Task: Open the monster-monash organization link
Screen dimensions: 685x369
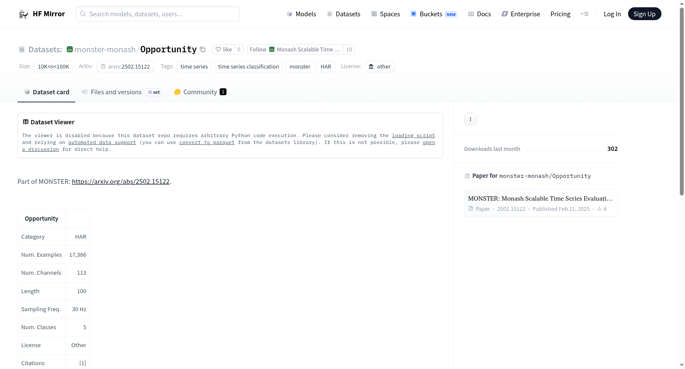Action: click(105, 50)
